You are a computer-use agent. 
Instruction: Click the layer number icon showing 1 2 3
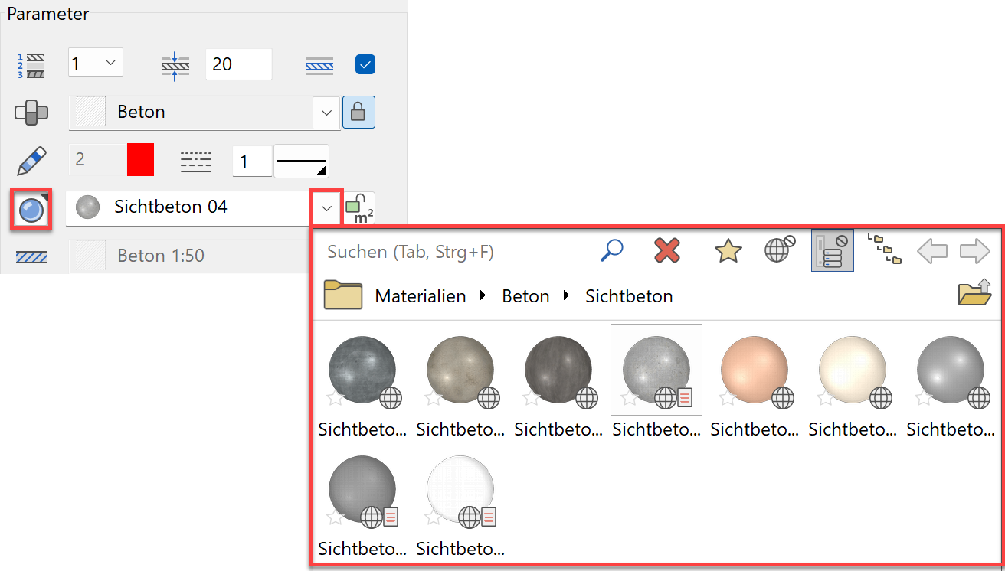point(30,64)
